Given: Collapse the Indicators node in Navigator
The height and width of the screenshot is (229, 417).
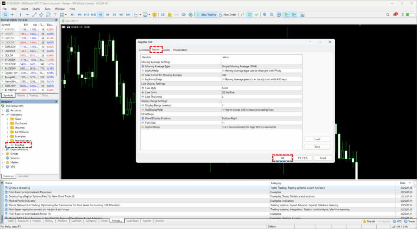Looking at the screenshot, I should [3, 115].
